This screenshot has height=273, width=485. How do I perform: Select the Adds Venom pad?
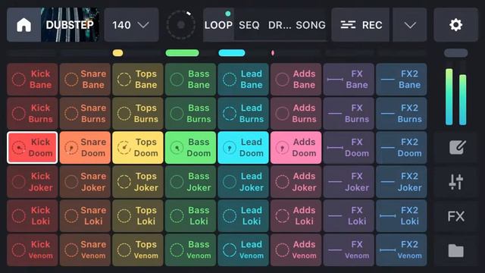[296, 250]
